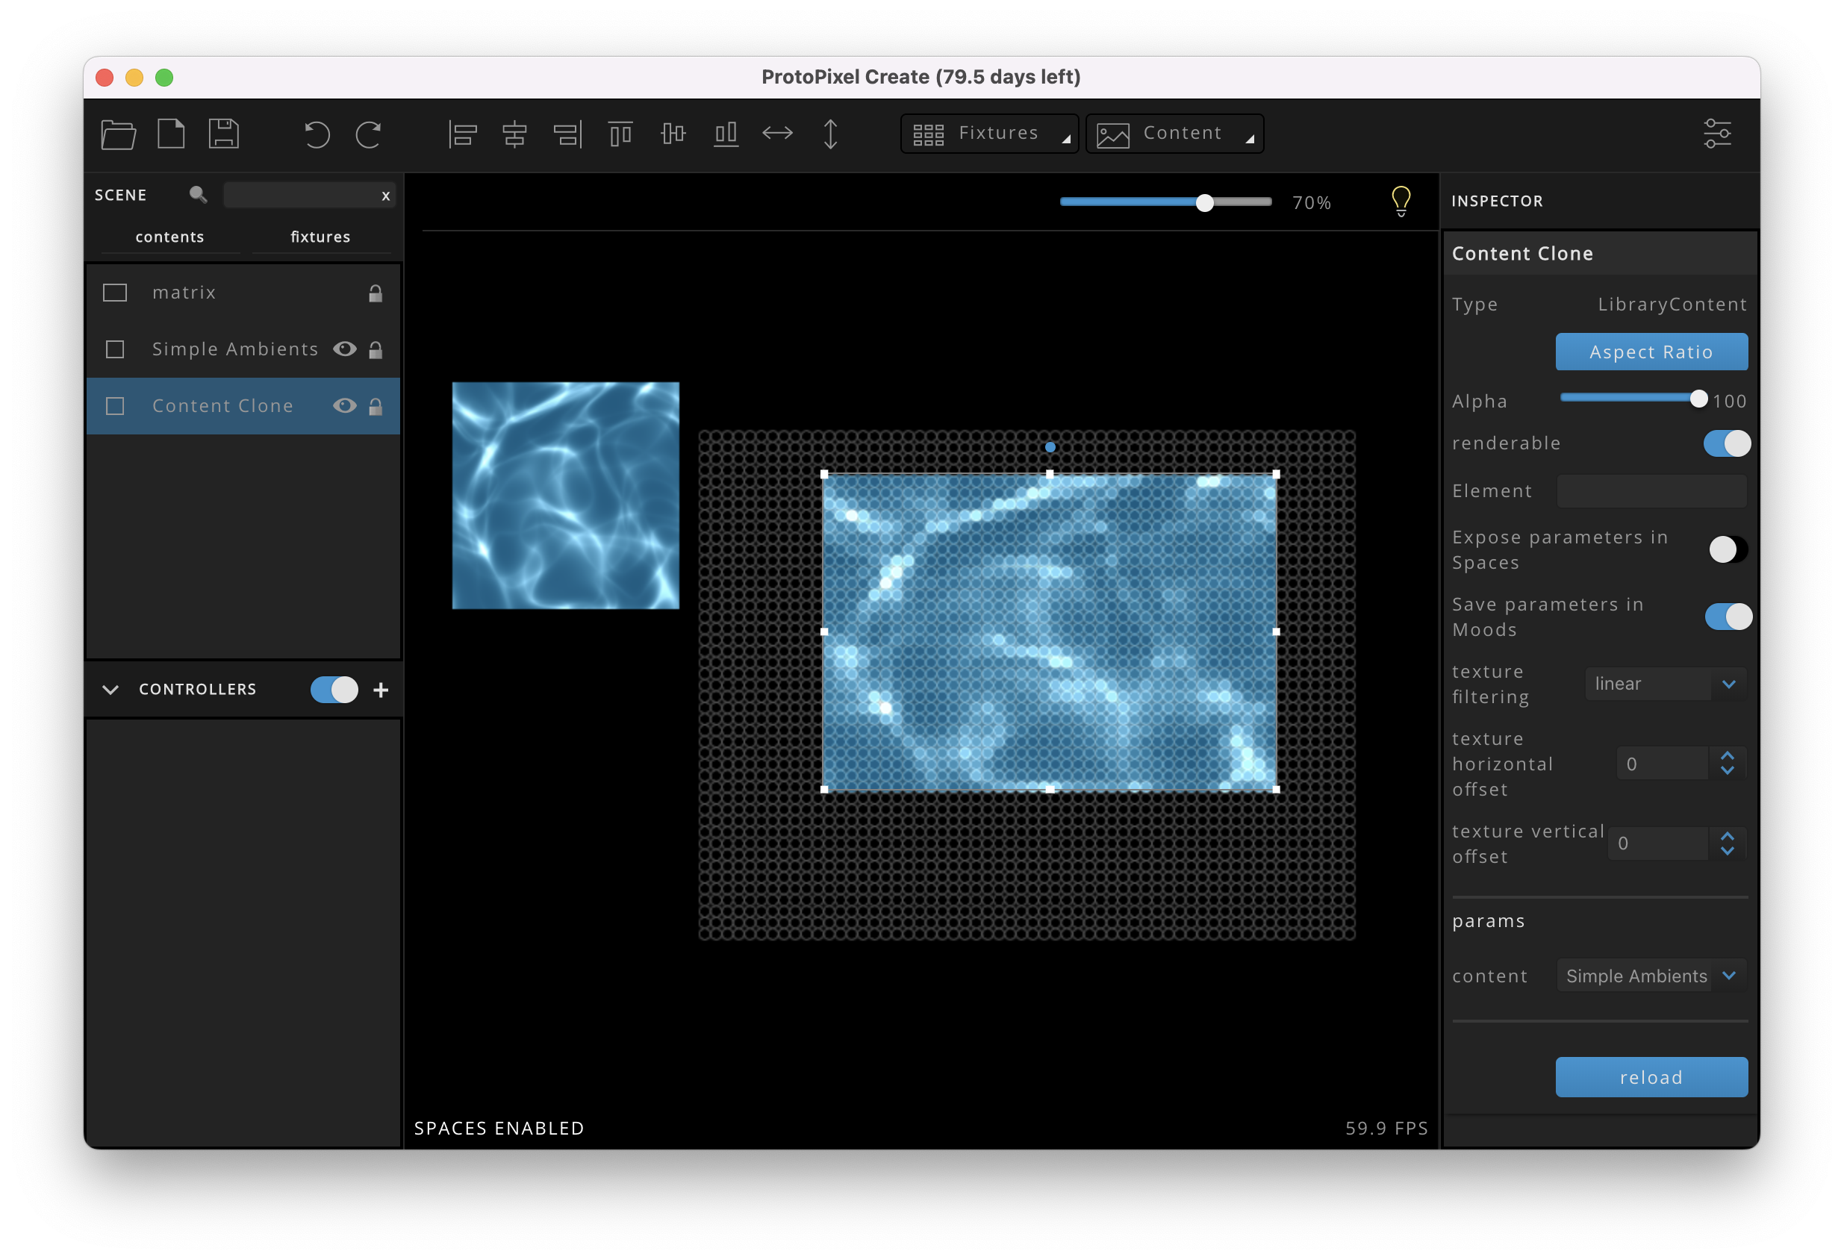Open texture filtering linear dropdown

click(1666, 684)
